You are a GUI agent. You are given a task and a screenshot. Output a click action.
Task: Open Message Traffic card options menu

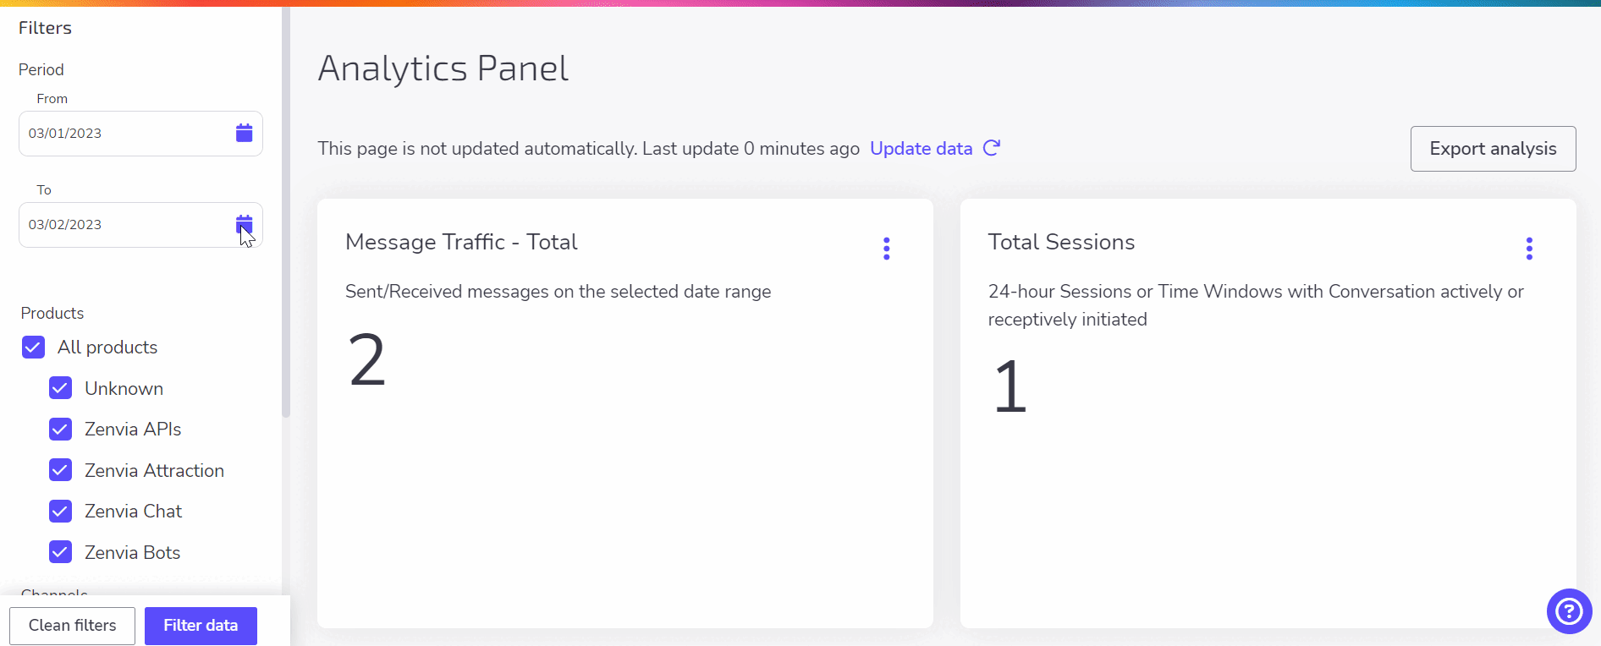coord(886,249)
